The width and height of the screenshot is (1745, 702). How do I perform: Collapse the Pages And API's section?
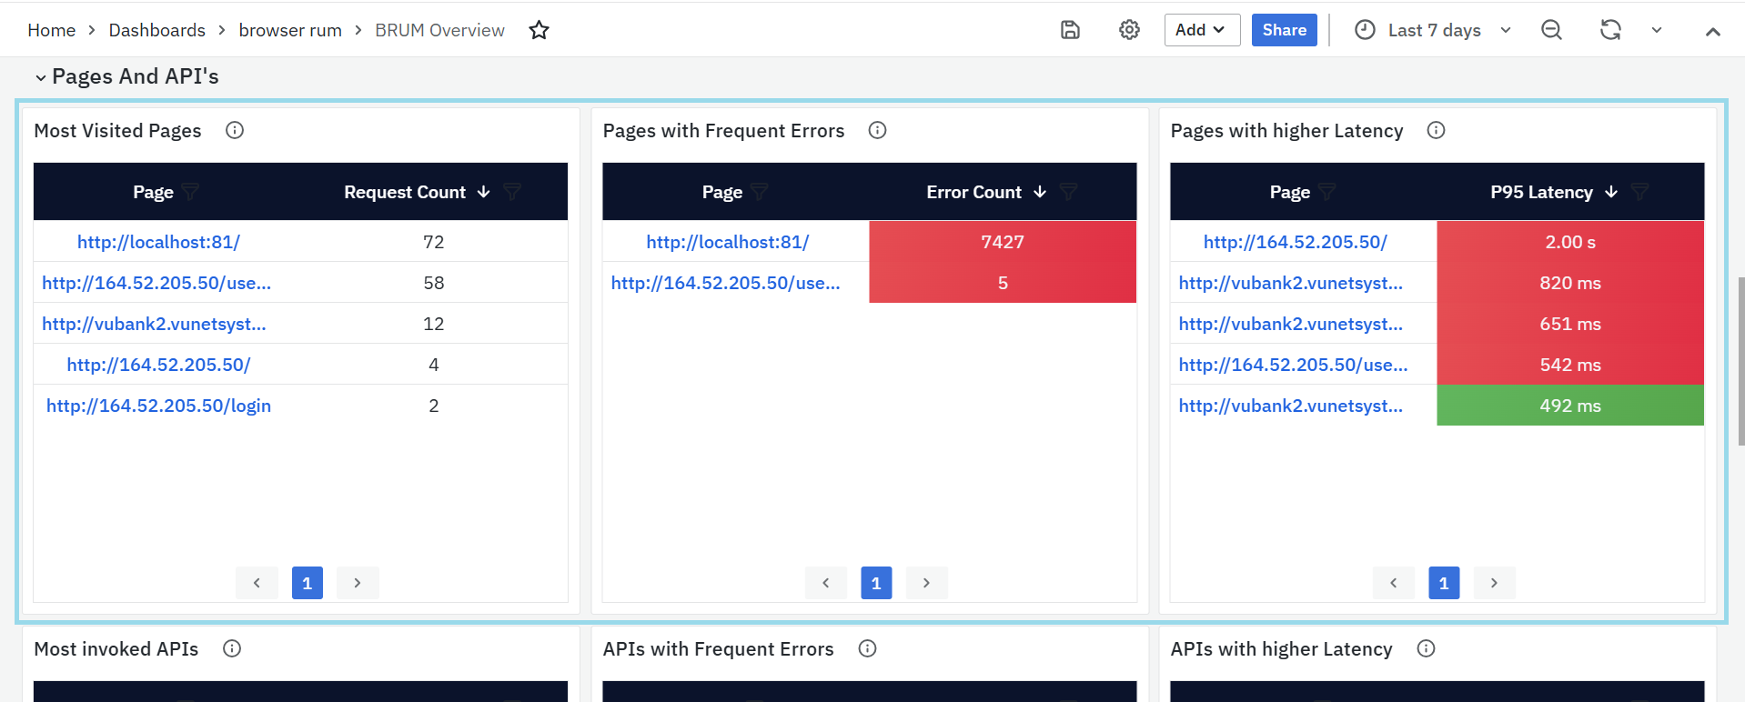pyautogui.click(x=41, y=77)
